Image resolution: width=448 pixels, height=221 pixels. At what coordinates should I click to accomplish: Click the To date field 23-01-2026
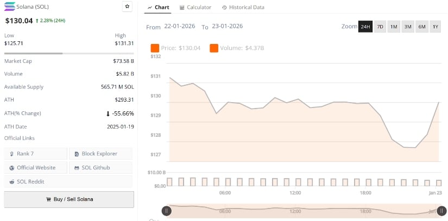click(227, 27)
